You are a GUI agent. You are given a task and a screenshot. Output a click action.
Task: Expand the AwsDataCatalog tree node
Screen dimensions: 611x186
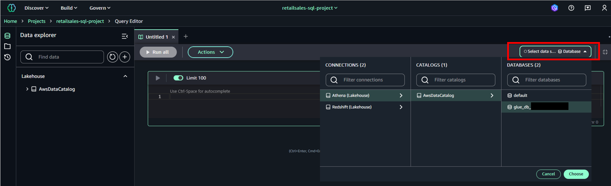[27, 89]
